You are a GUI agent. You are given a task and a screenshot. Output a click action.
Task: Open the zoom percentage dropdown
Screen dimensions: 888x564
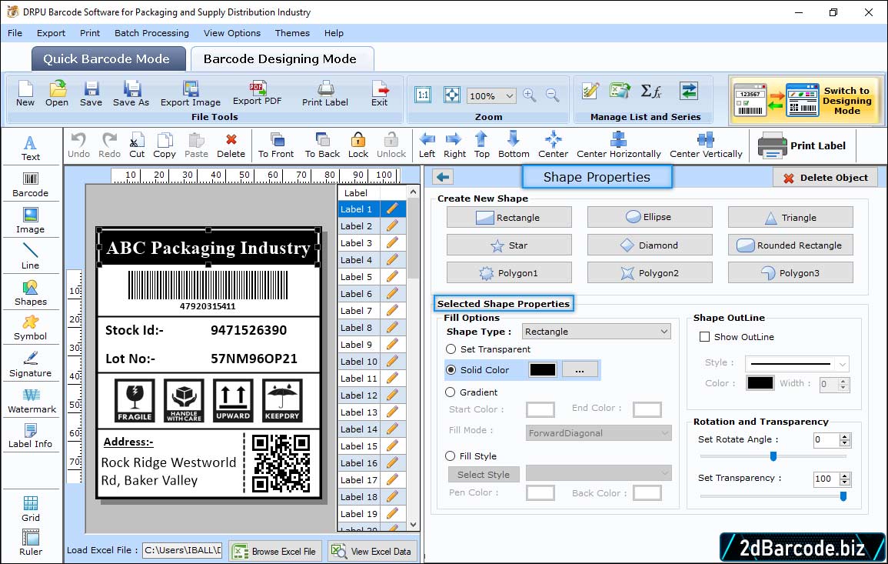510,95
